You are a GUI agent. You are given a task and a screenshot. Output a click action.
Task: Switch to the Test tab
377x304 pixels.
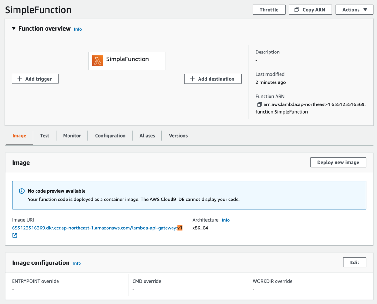tap(45, 136)
